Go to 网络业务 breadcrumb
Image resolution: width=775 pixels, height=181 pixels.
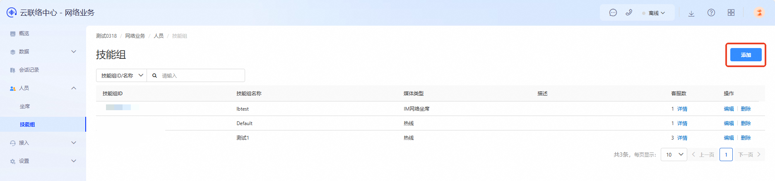click(135, 36)
